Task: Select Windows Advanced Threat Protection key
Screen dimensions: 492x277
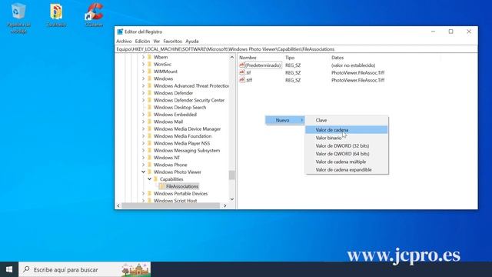Action: [x=191, y=85]
